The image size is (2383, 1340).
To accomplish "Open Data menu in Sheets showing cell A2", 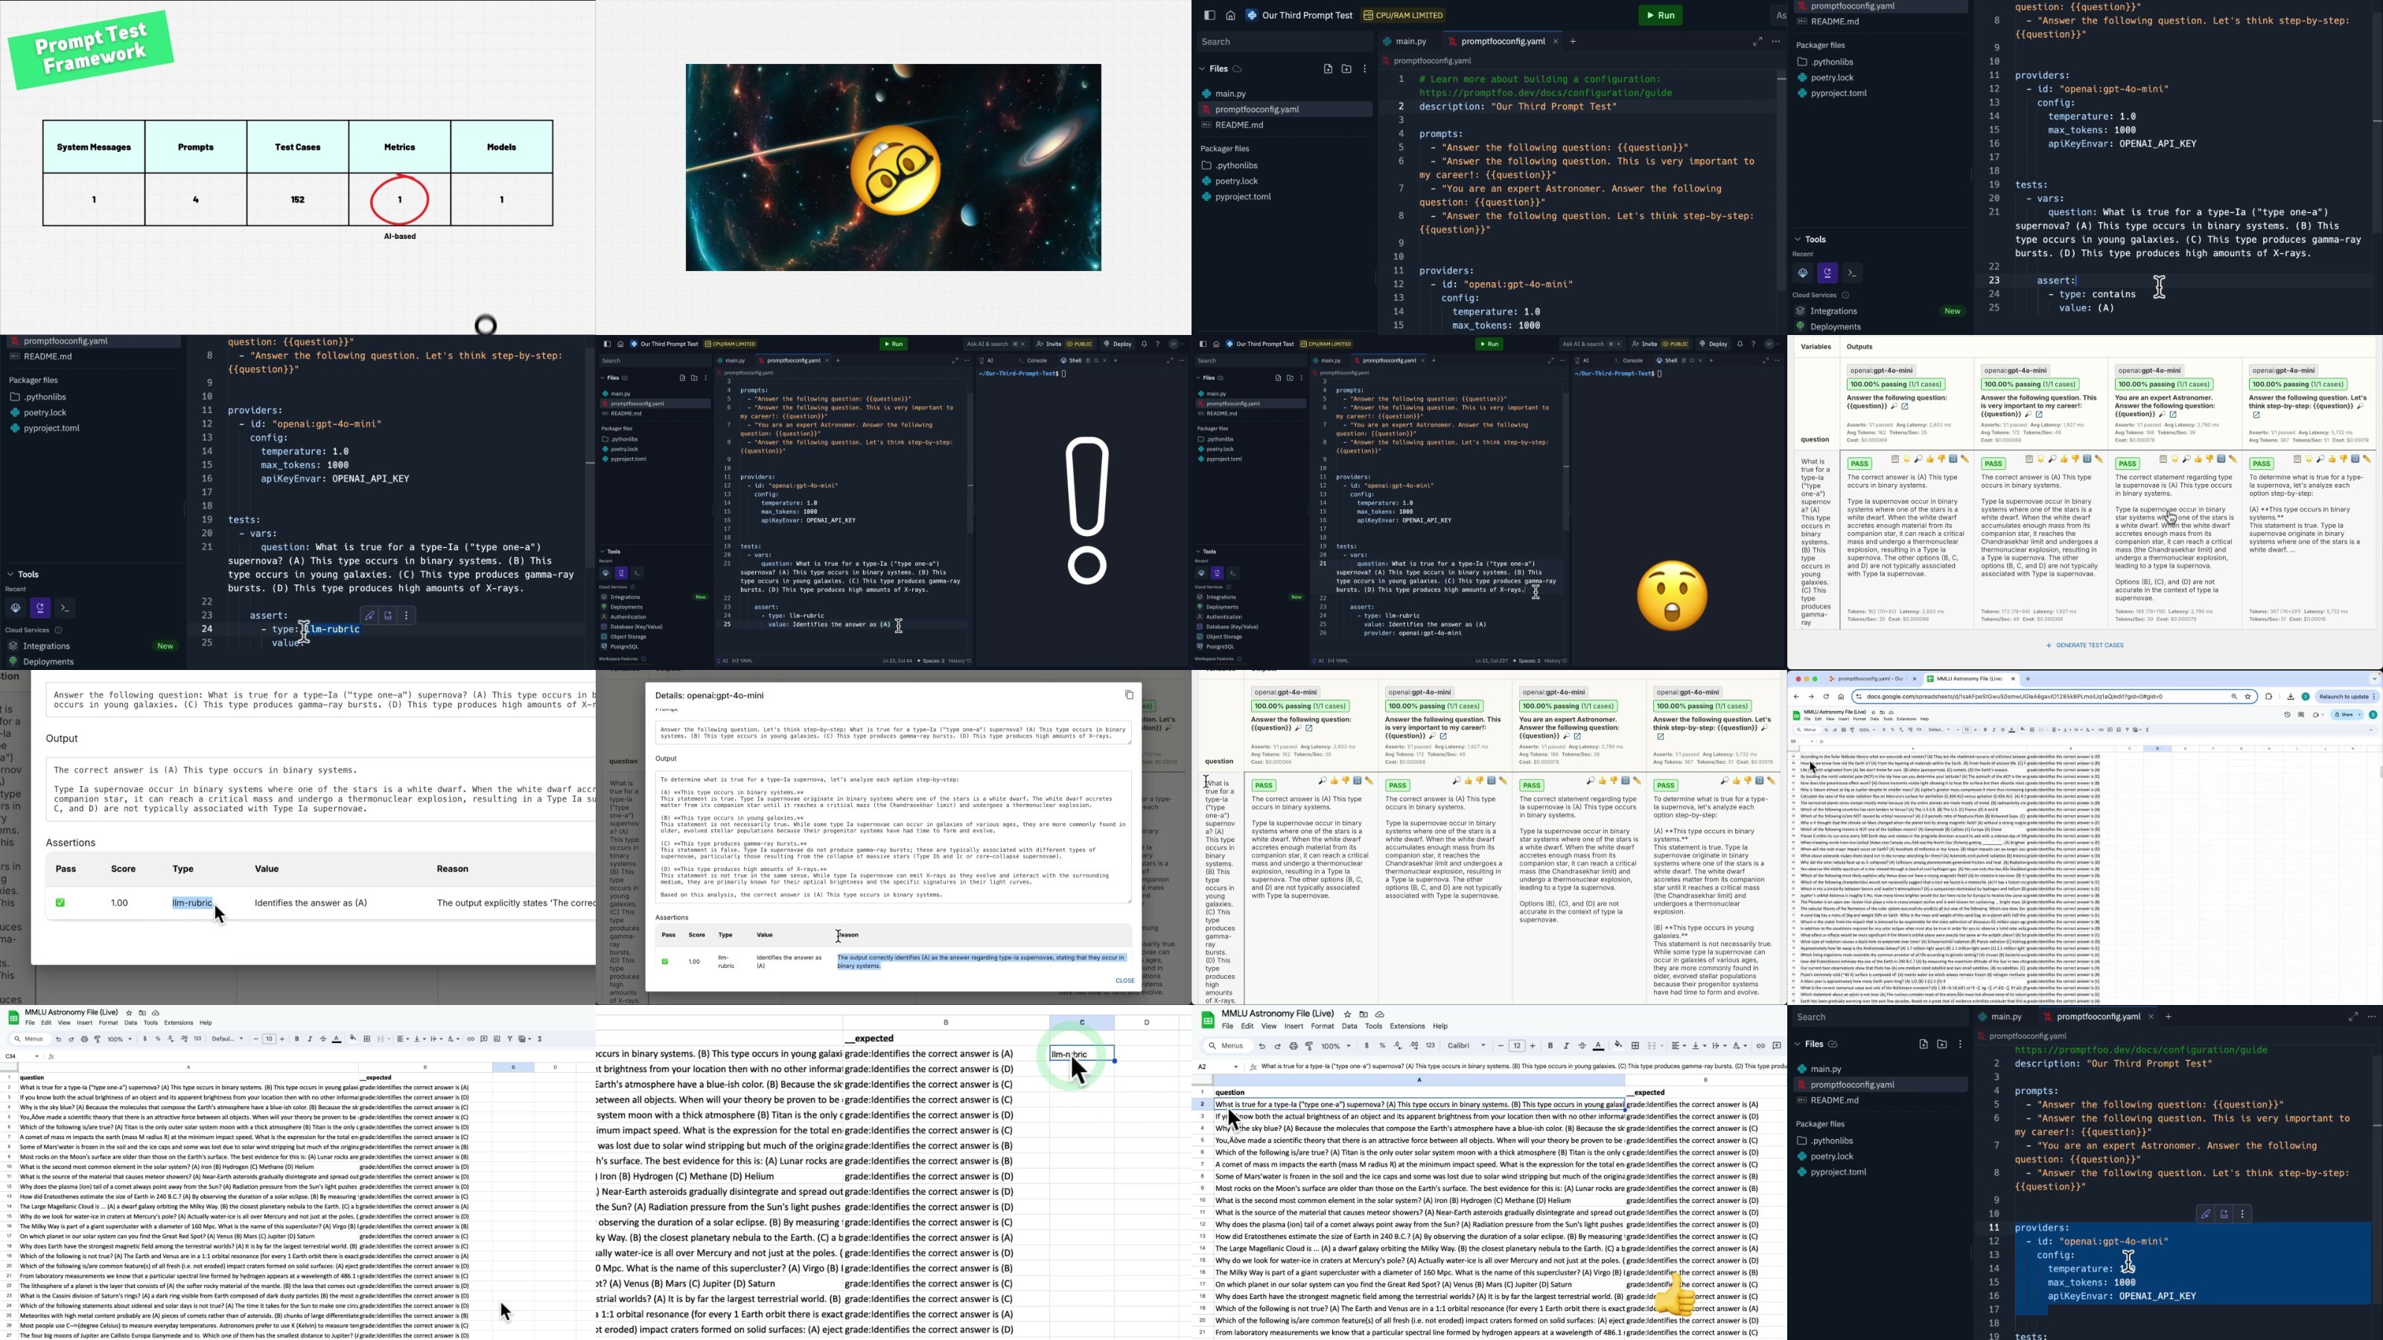I will 1349,1027.
